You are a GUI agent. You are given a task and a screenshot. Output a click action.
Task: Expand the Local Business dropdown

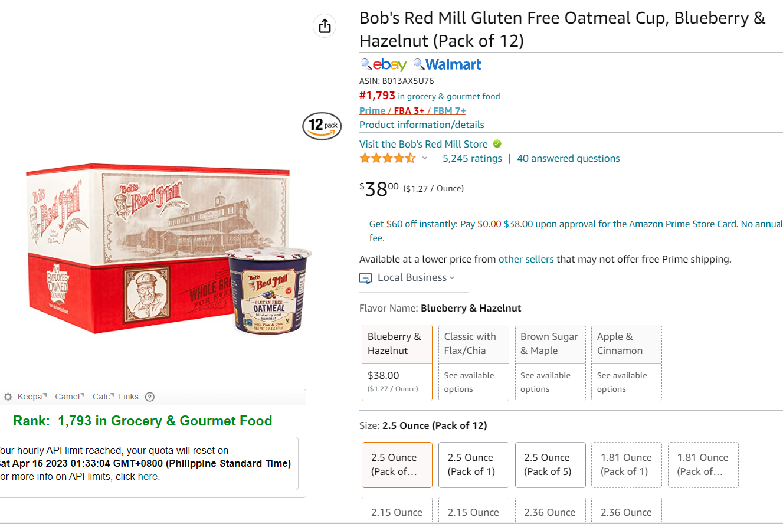452,277
